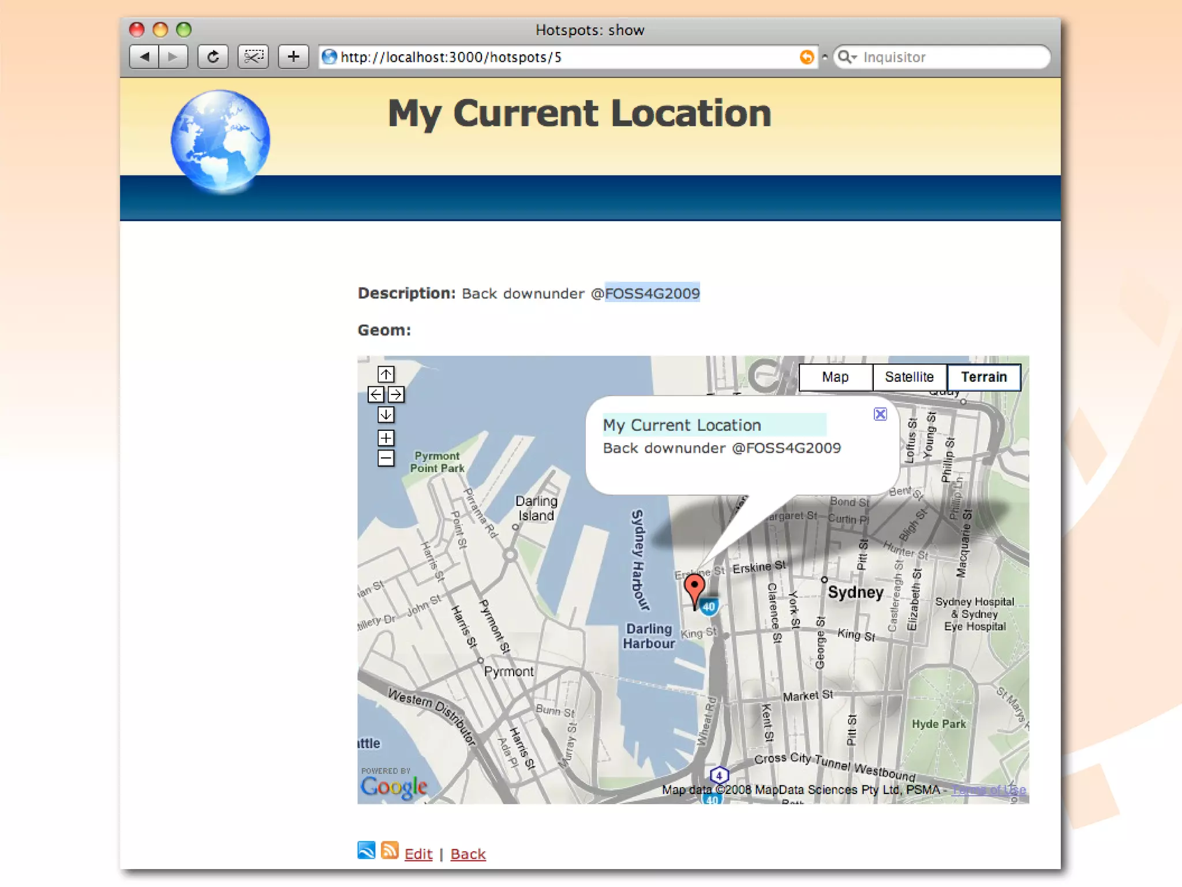Viewport: 1182px width, 887px height.
Task: Click the orange RSS indicator in address bar
Action: (x=806, y=57)
